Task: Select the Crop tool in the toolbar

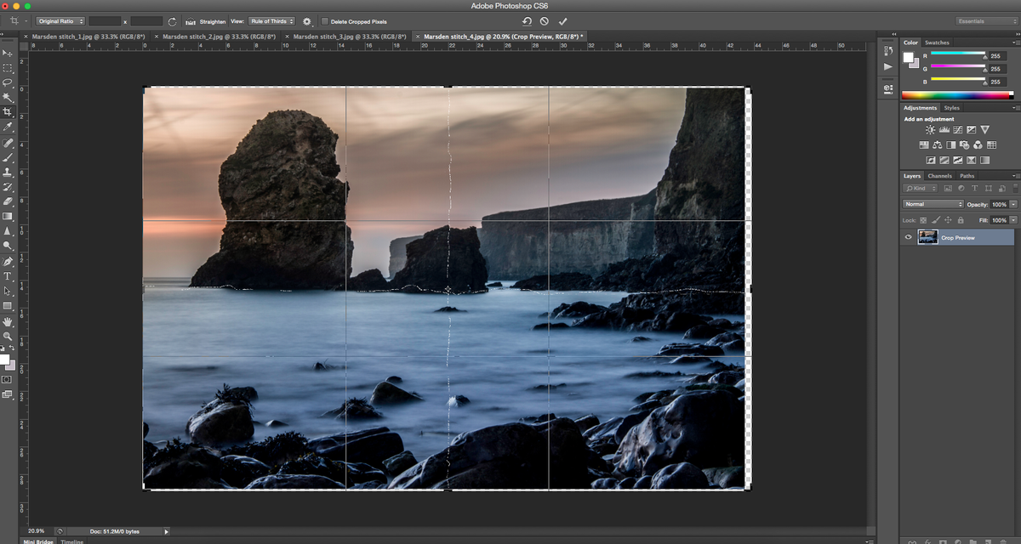Action: coord(7,113)
